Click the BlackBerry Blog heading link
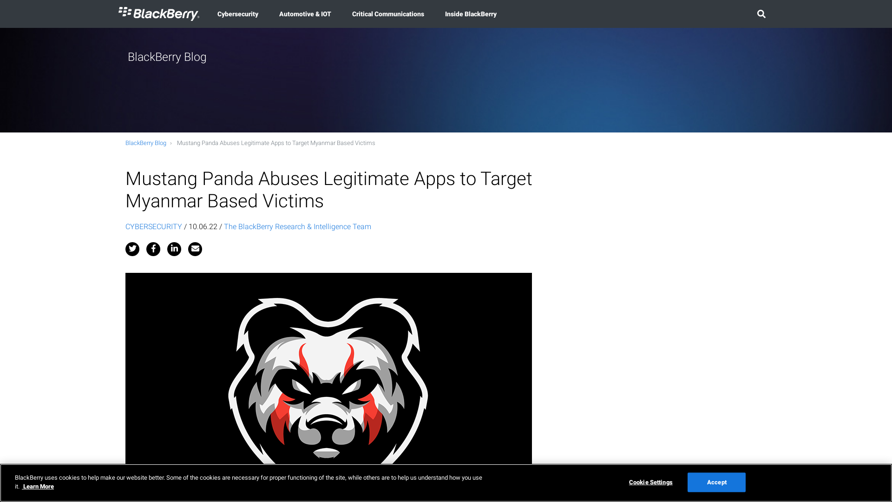Viewport: 892px width, 502px height. click(x=167, y=57)
